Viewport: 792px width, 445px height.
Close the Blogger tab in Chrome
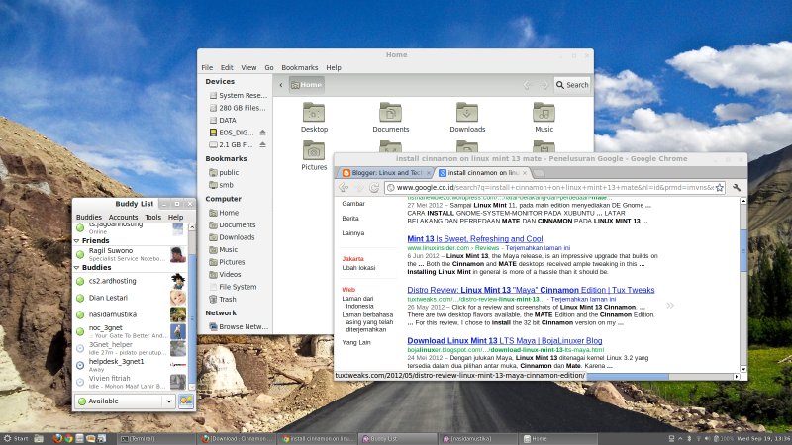429,172
